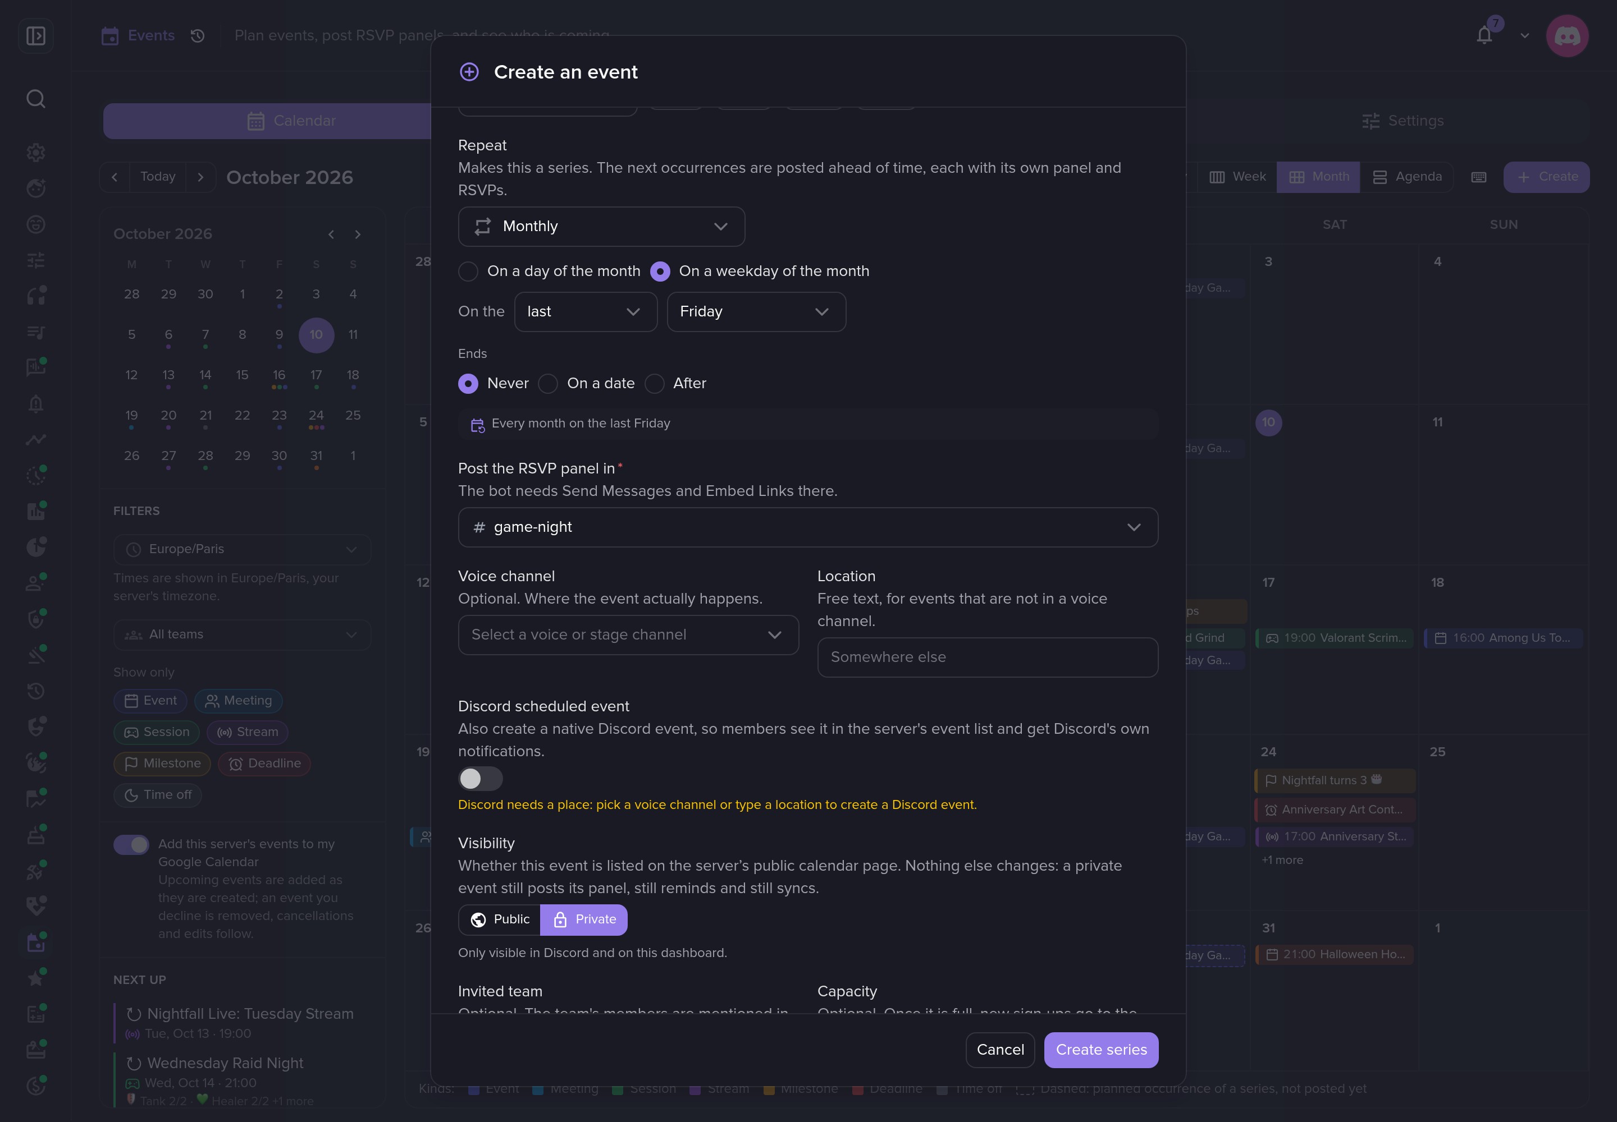Open the sidebar star icon
This screenshot has height=1122, width=1617.
36,977
